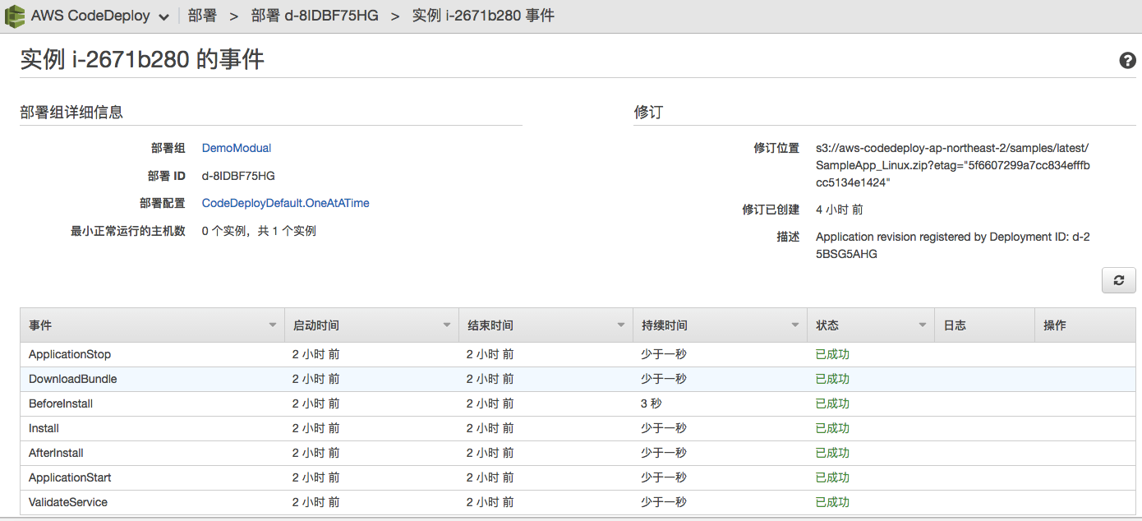
Task: Click the Application revision registered description text
Action: pos(953,245)
